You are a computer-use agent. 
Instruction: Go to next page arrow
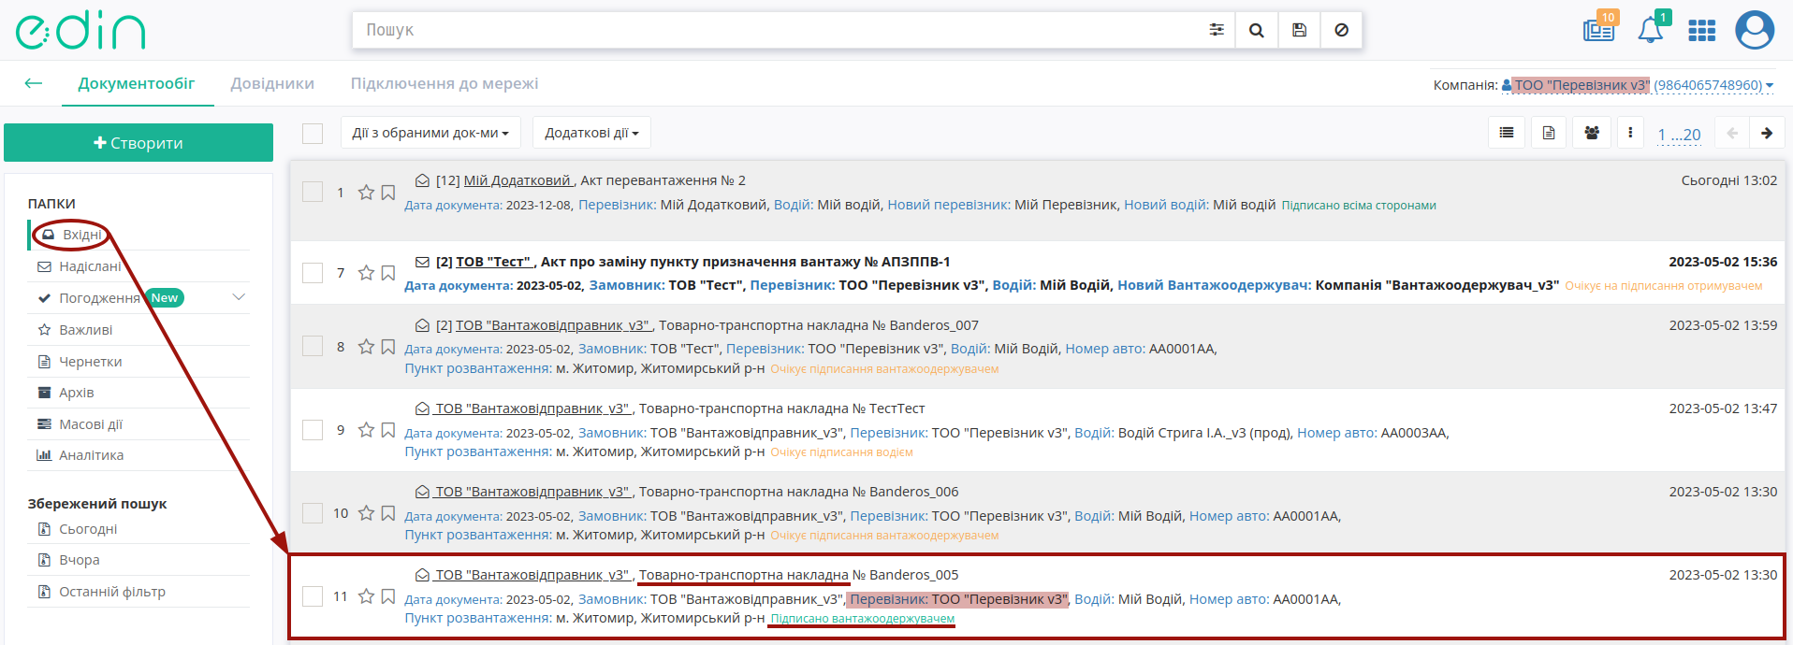[x=1767, y=133]
